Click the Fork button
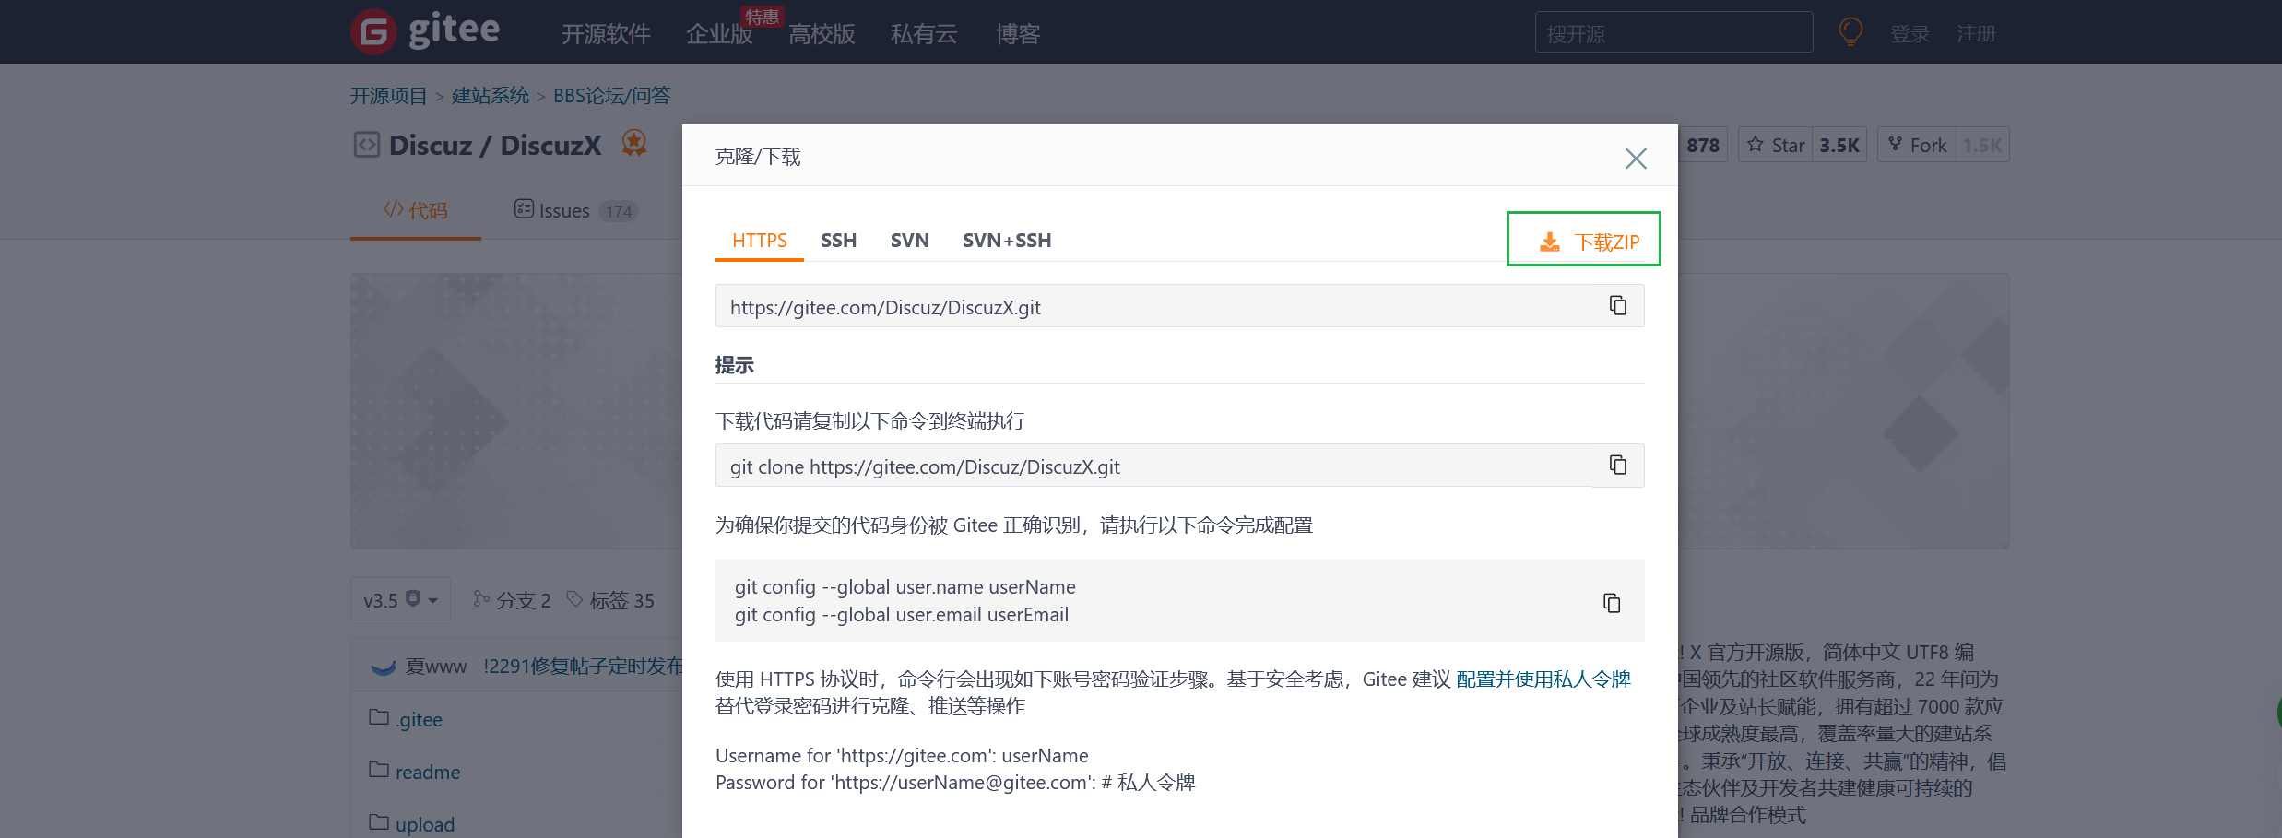2282x838 pixels. 1917,145
